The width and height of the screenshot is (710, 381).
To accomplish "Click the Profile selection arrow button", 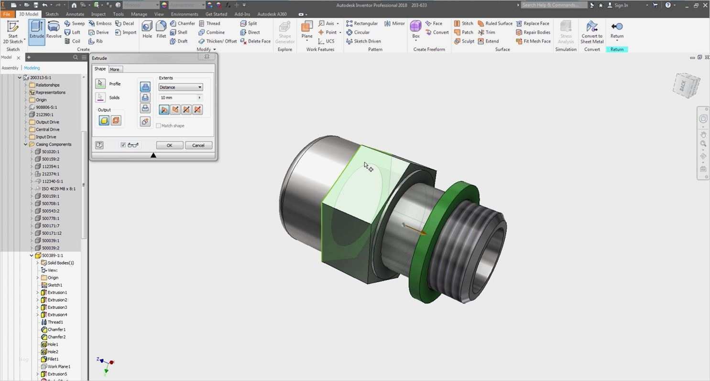I will point(100,84).
